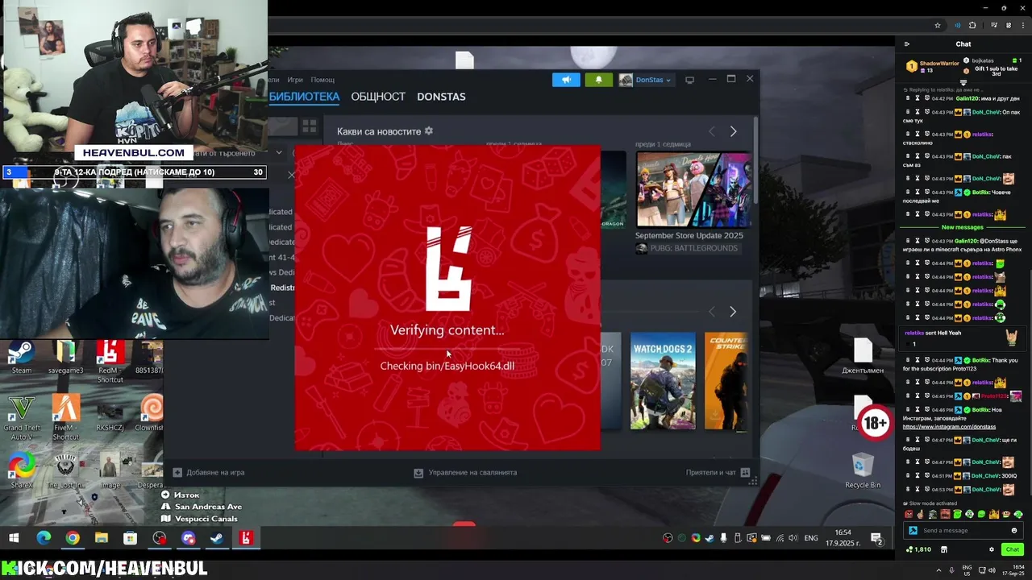The height and width of the screenshot is (580, 1032).
Task: Open the Игри menu in Steam
Action: tap(295, 80)
